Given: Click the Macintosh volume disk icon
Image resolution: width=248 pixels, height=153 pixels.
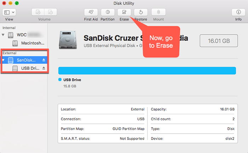Looking at the screenshot, I should tap(15, 43).
